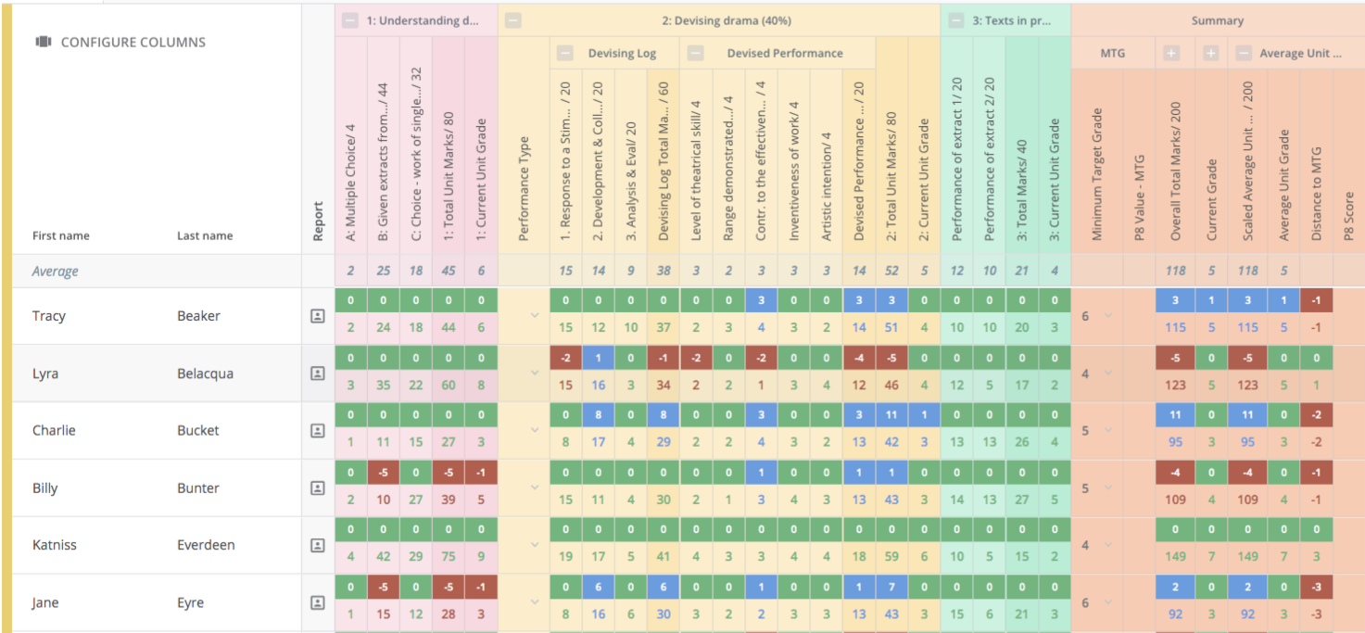Image resolution: width=1365 pixels, height=633 pixels.
Task: Open Lyra Belacqua's Minimum Target Grade dropdown
Action: coord(1106,373)
